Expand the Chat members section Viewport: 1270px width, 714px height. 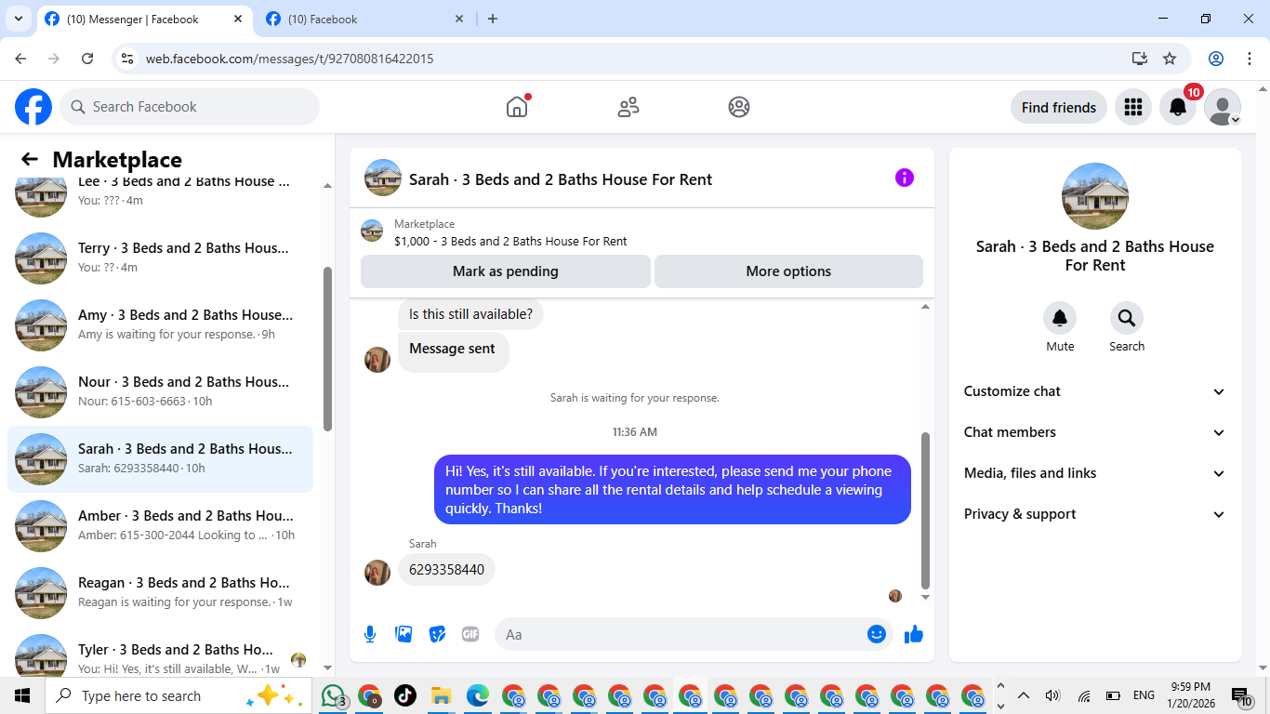[x=1095, y=432]
